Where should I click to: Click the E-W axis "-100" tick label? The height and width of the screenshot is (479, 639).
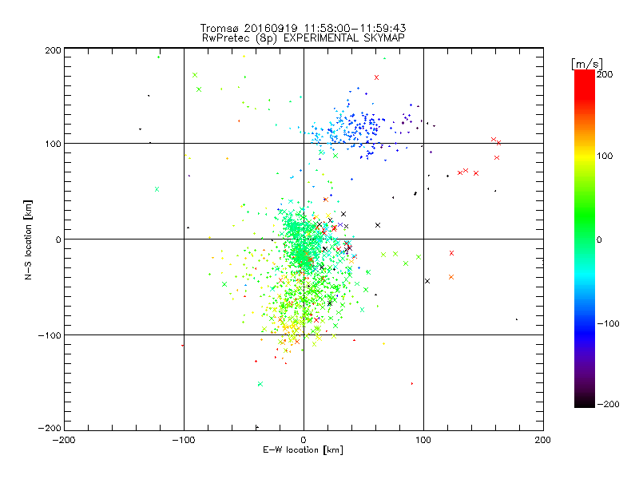[x=184, y=440]
